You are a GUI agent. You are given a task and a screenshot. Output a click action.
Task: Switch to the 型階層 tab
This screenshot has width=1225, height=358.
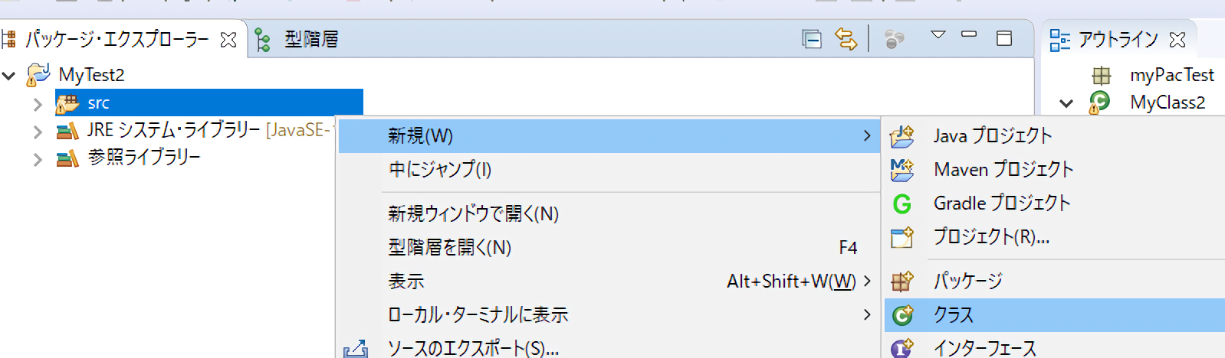click(x=303, y=39)
